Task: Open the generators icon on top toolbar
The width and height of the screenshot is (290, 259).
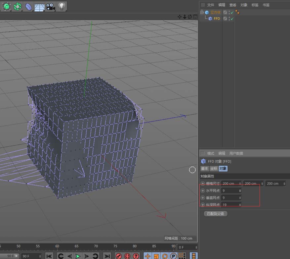Action: click(17, 7)
